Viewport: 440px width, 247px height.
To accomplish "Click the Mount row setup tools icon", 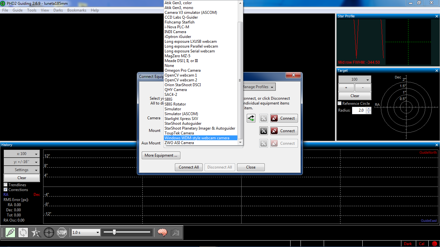I will click(x=263, y=131).
